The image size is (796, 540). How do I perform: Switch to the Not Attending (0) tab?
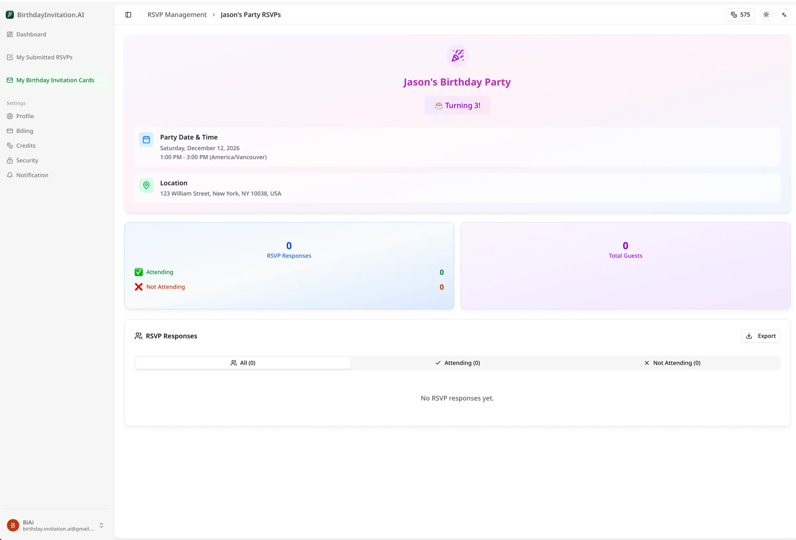[x=672, y=362]
